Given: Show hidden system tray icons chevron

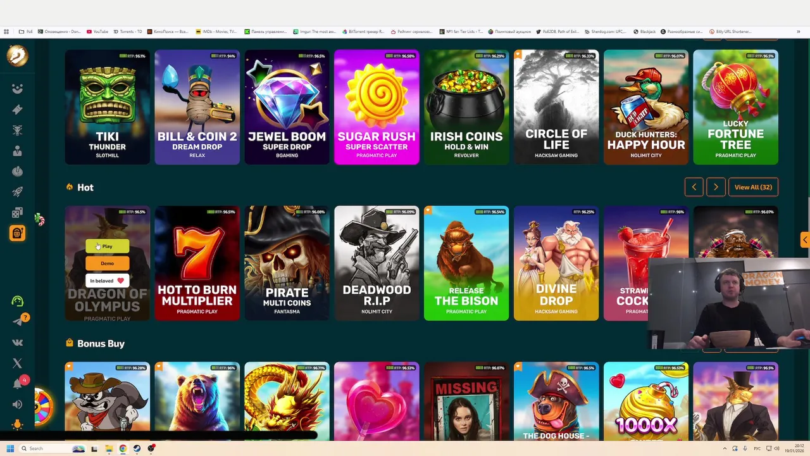Looking at the screenshot, I should click(x=725, y=448).
